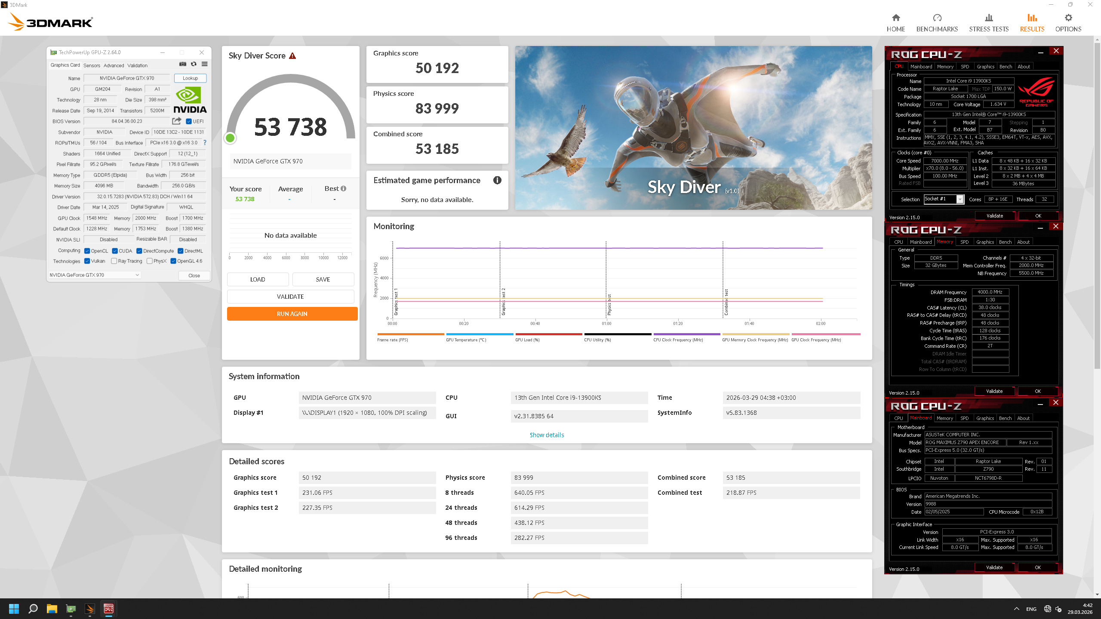
Task: Toggle the GPU Load (%) legend color bar
Action: 548,334
